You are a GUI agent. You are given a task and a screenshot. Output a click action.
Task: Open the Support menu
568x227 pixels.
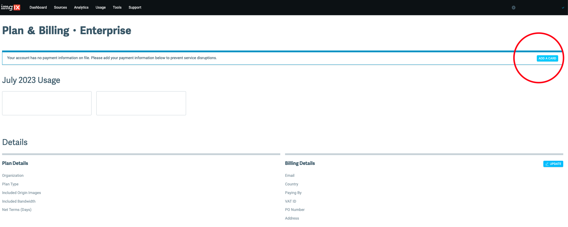(x=135, y=7)
